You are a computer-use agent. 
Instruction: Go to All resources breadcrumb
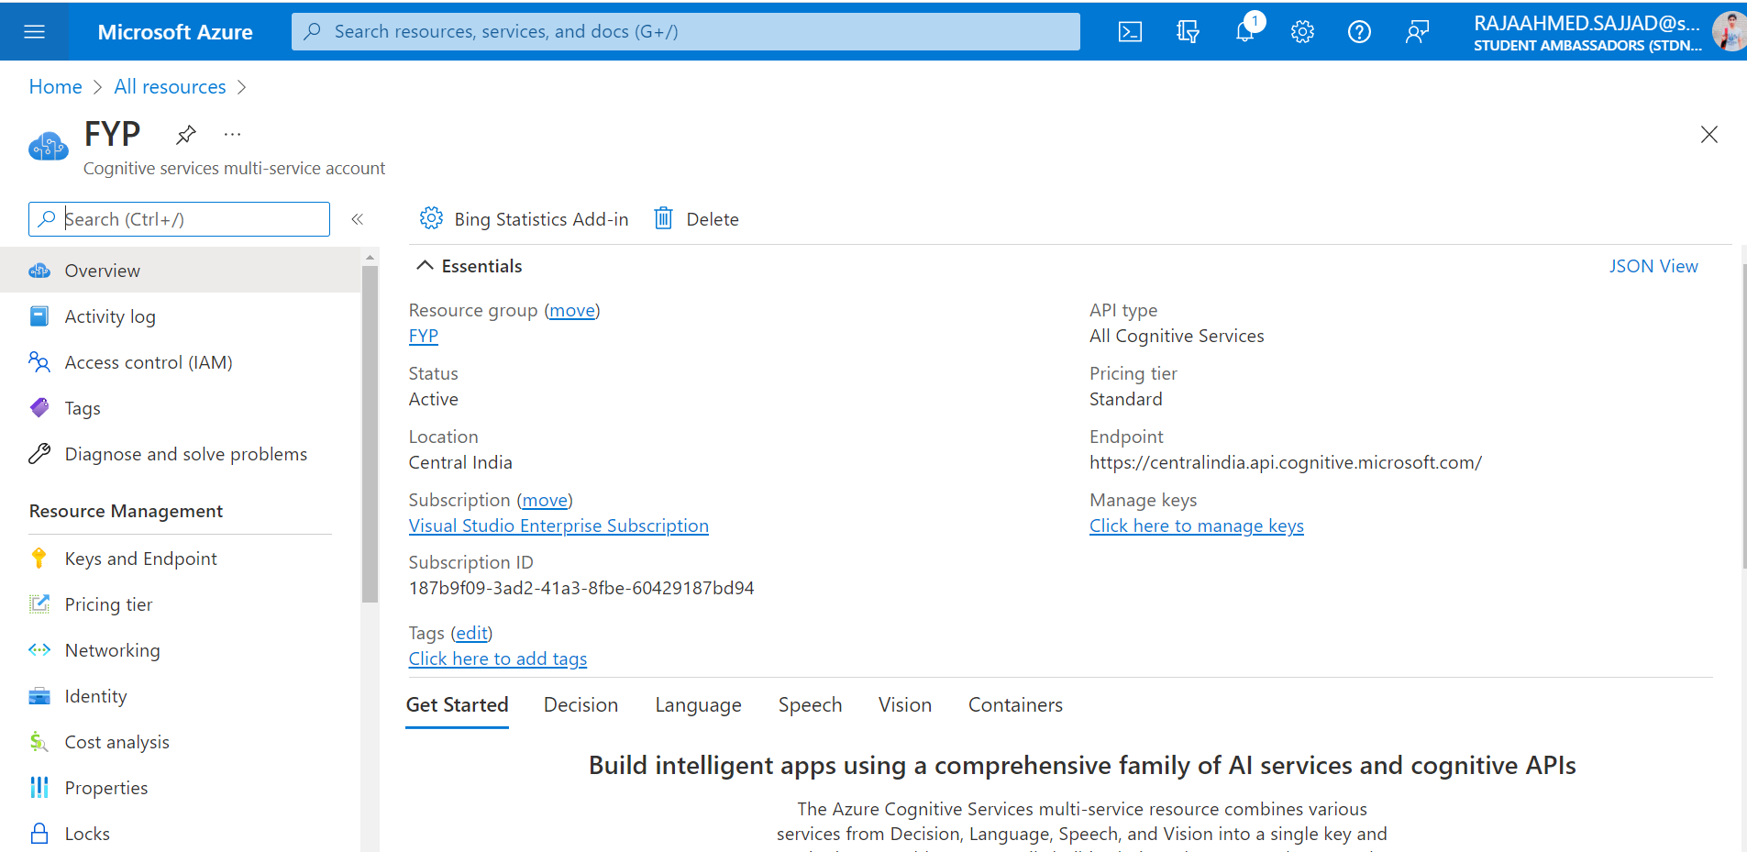click(170, 87)
